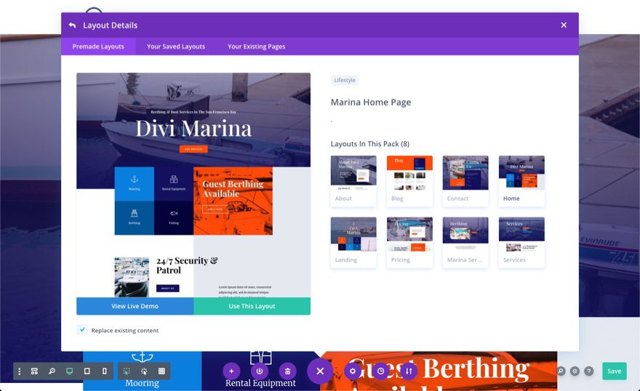Click Rental Equipment text in background page
The width and height of the screenshot is (640, 391).
[x=260, y=383]
